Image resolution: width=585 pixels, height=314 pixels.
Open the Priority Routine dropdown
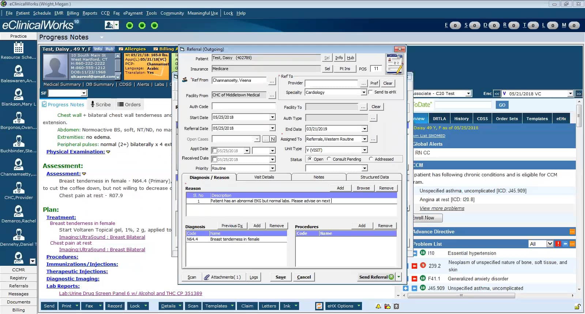[272, 168]
